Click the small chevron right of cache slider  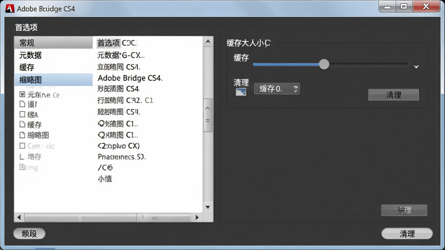click(x=416, y=66)
